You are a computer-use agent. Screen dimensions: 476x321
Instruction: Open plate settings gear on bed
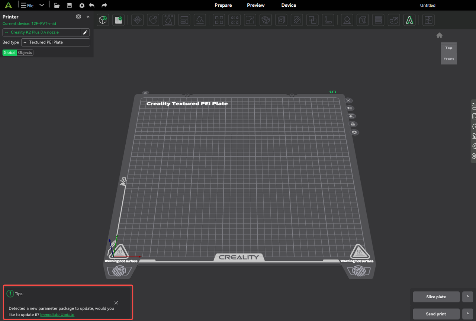(x=354, y=132)
